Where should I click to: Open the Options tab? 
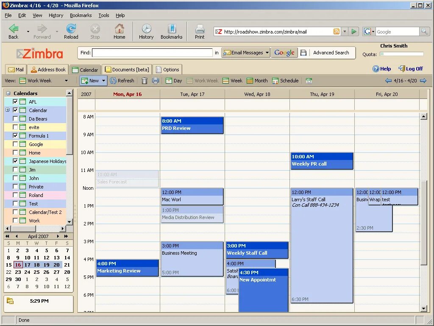167,70
